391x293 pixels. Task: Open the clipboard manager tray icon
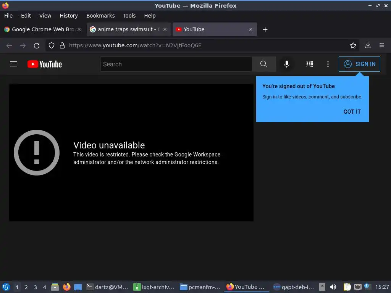pos(347,287)
